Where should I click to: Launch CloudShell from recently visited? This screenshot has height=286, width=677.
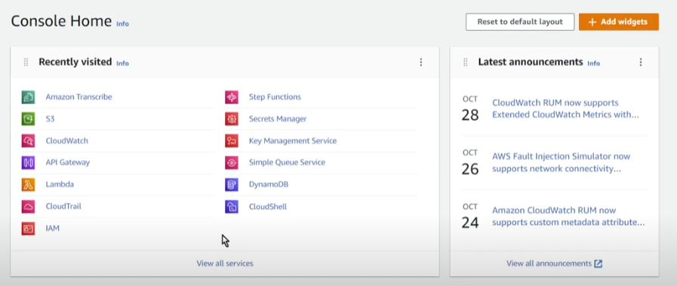click(268, 207)
